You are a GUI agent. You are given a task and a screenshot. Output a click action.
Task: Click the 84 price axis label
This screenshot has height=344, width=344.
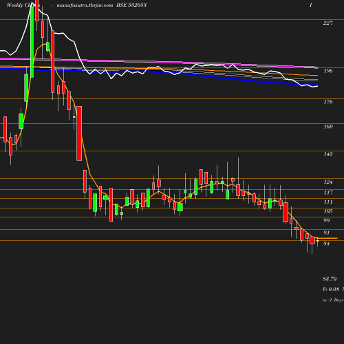coord(327,244)
